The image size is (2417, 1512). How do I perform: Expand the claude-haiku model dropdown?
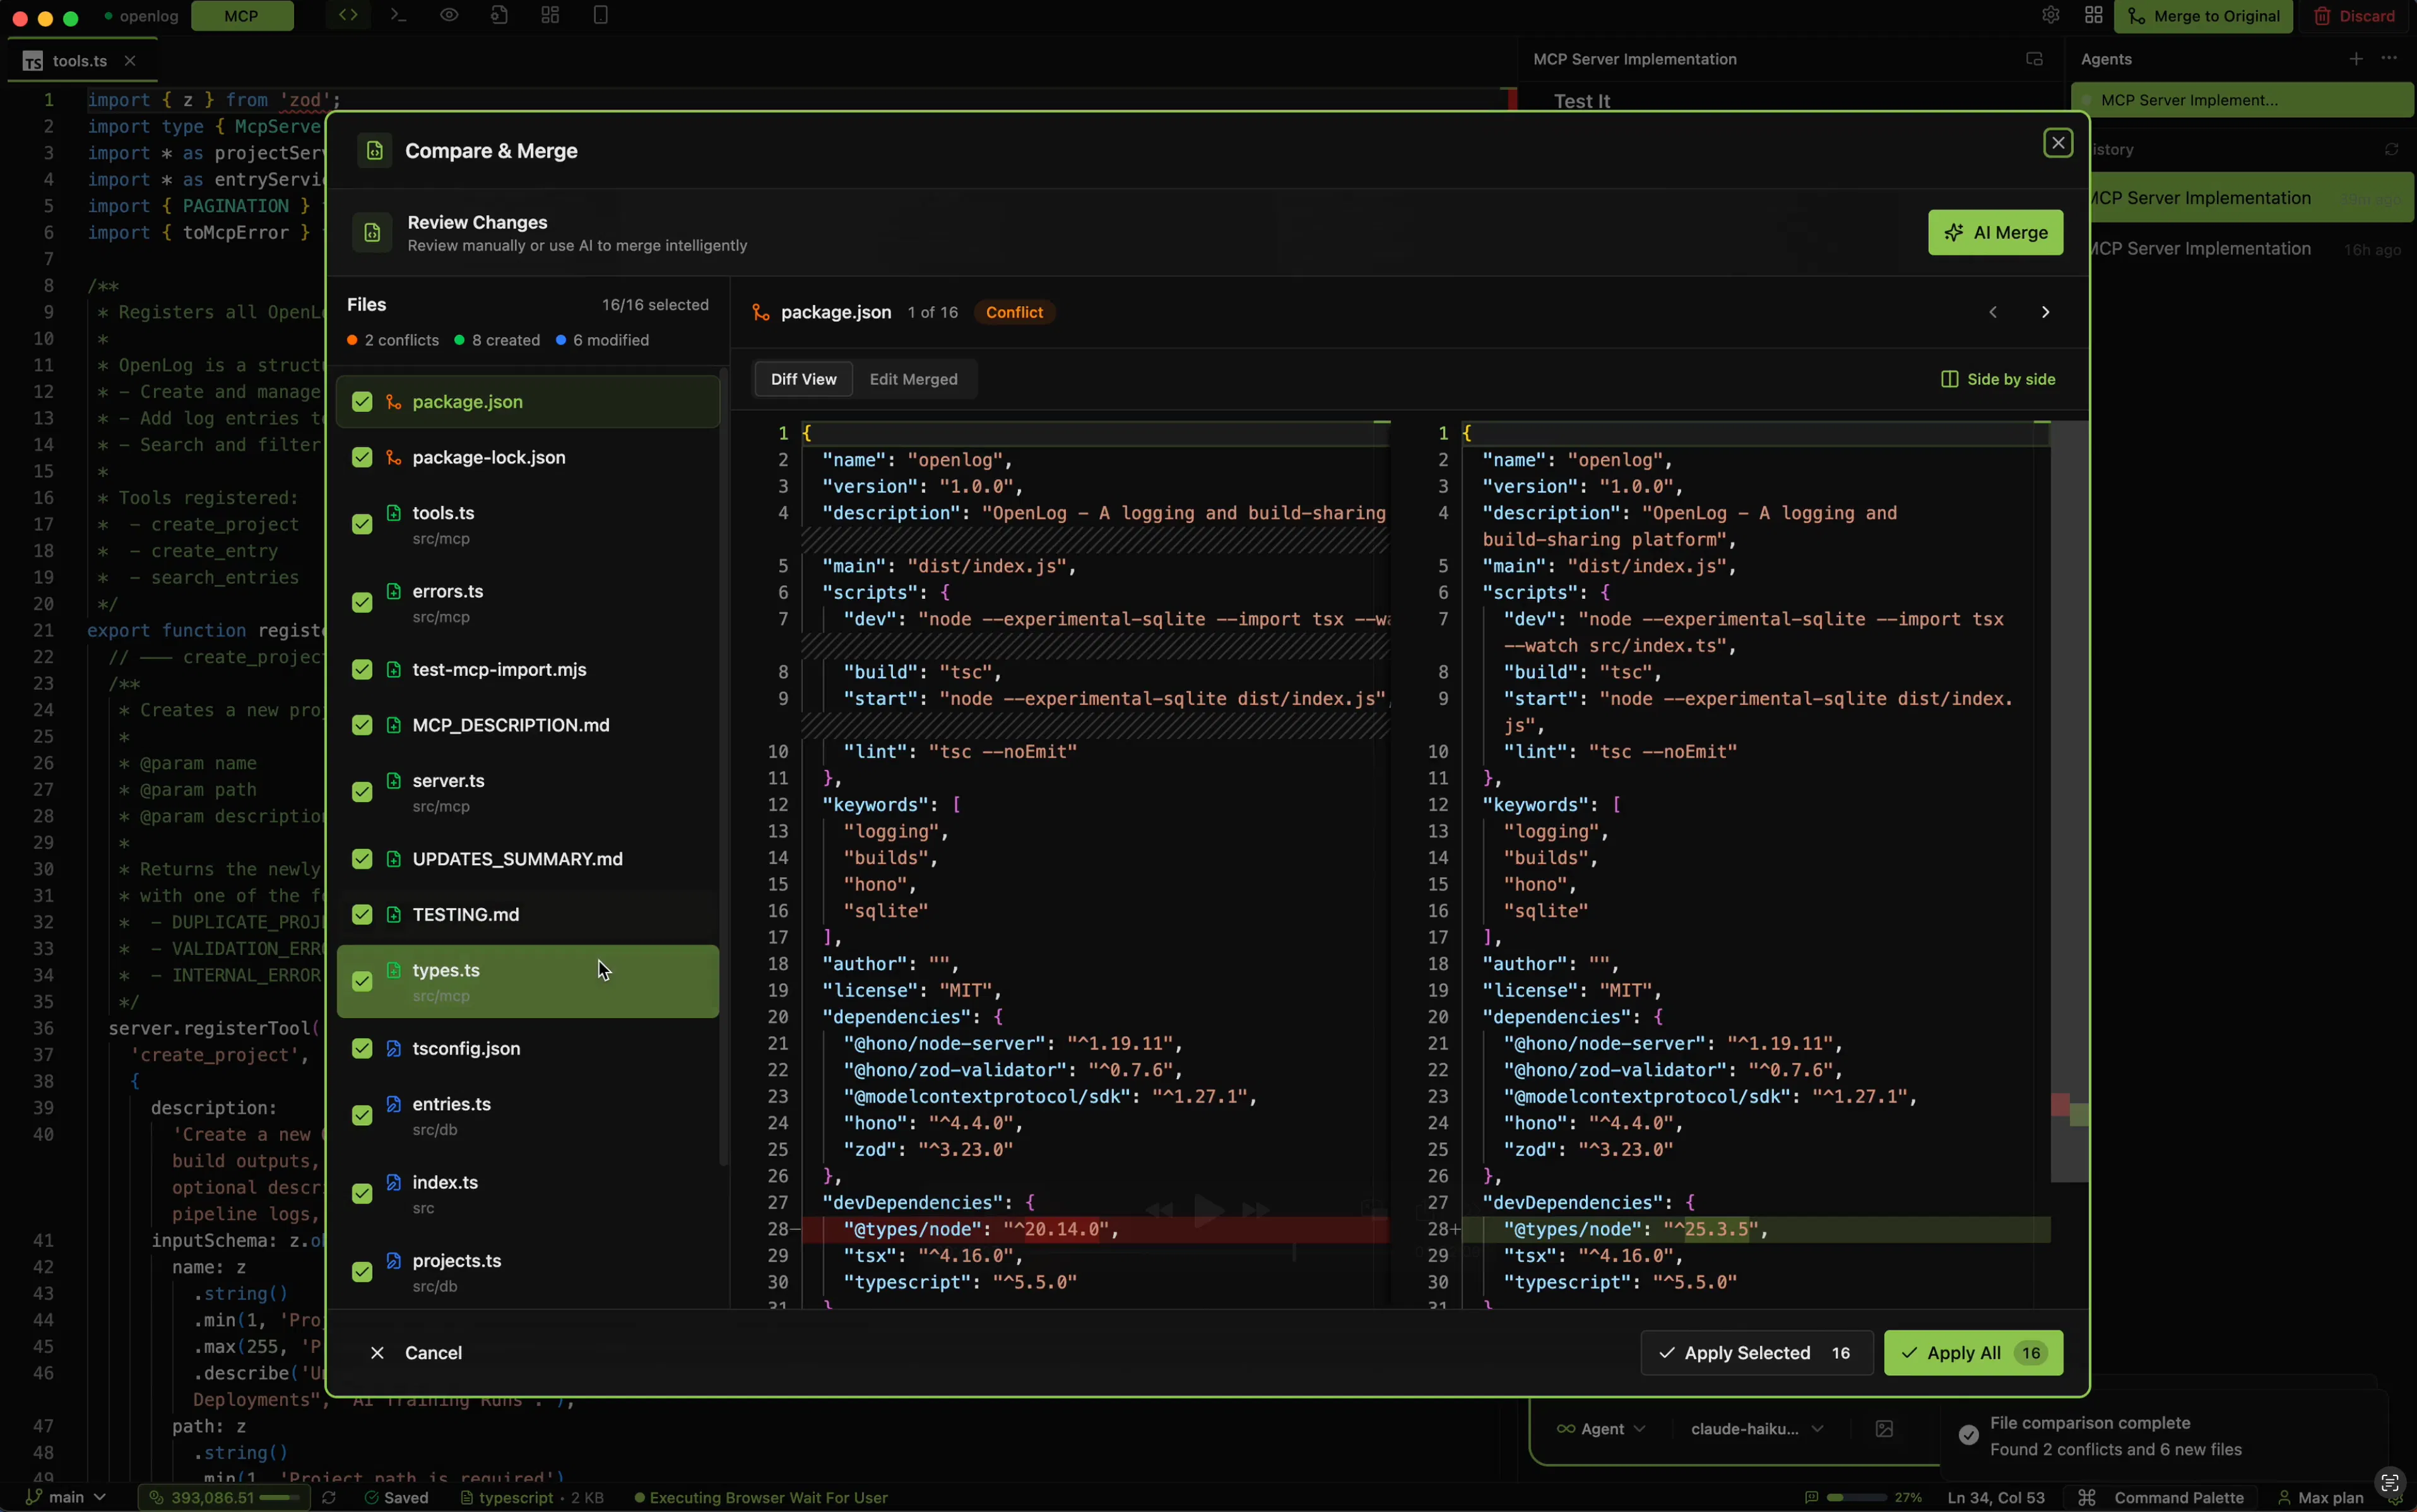click(1756, 1429)
